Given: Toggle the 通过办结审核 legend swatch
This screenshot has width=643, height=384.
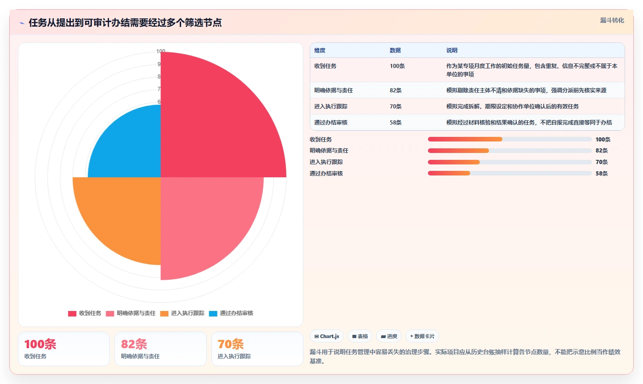Looking at the screenshot, I should [x=213, y=314].
